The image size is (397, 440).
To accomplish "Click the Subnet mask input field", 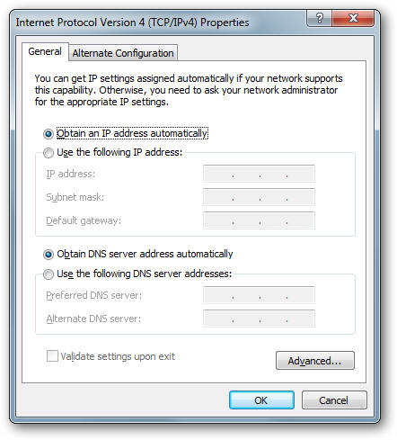I will point(259,197).
